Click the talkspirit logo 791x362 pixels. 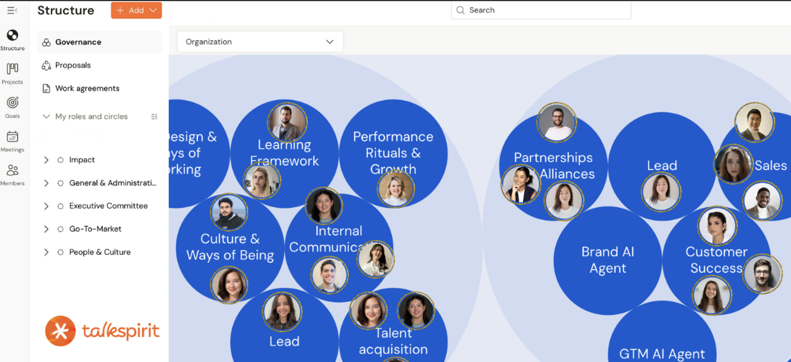tap(102, 331)
